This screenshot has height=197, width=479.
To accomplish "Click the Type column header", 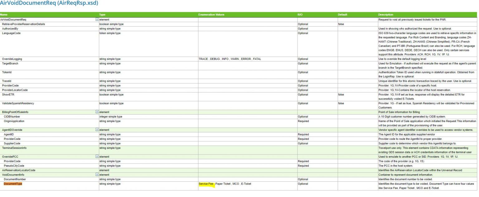I will pyautogui.click(x=102, y=15).
